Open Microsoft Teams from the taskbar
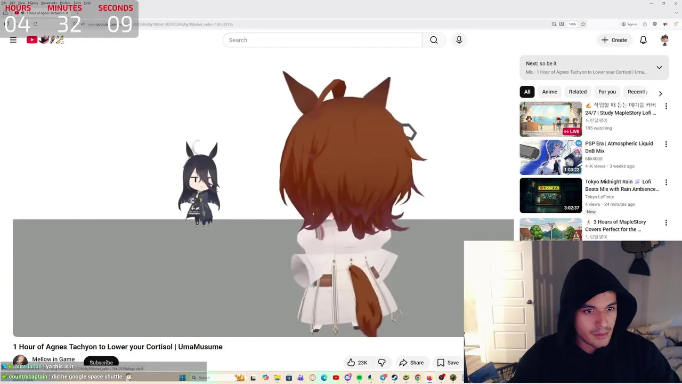The width and height of the screenshot is (682, 384). coord(300,378)
